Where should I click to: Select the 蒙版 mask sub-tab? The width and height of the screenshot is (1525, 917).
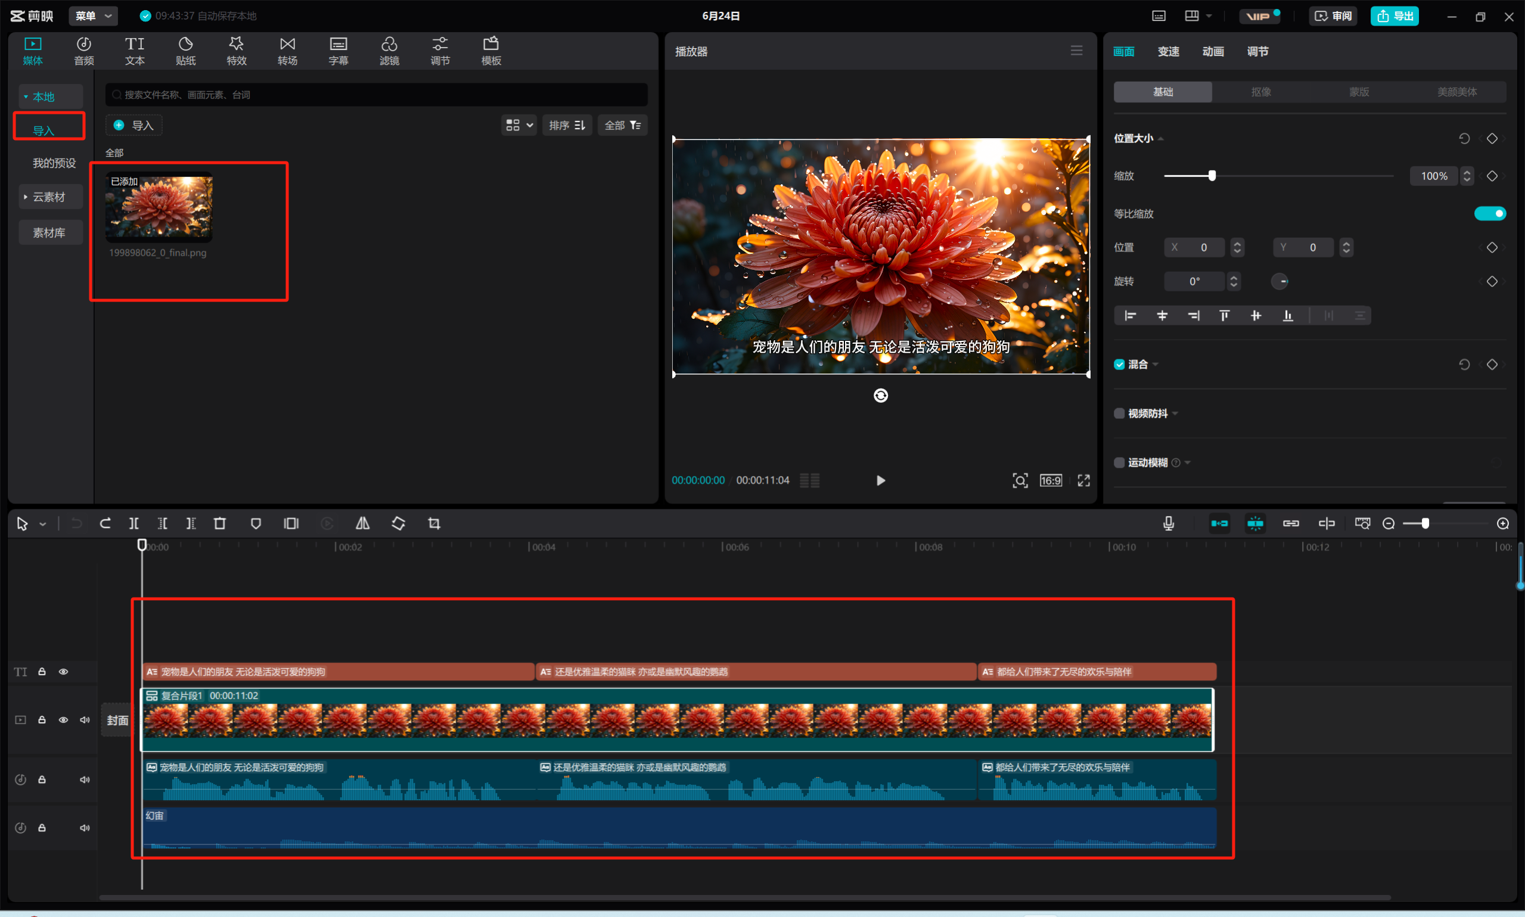1359,92
